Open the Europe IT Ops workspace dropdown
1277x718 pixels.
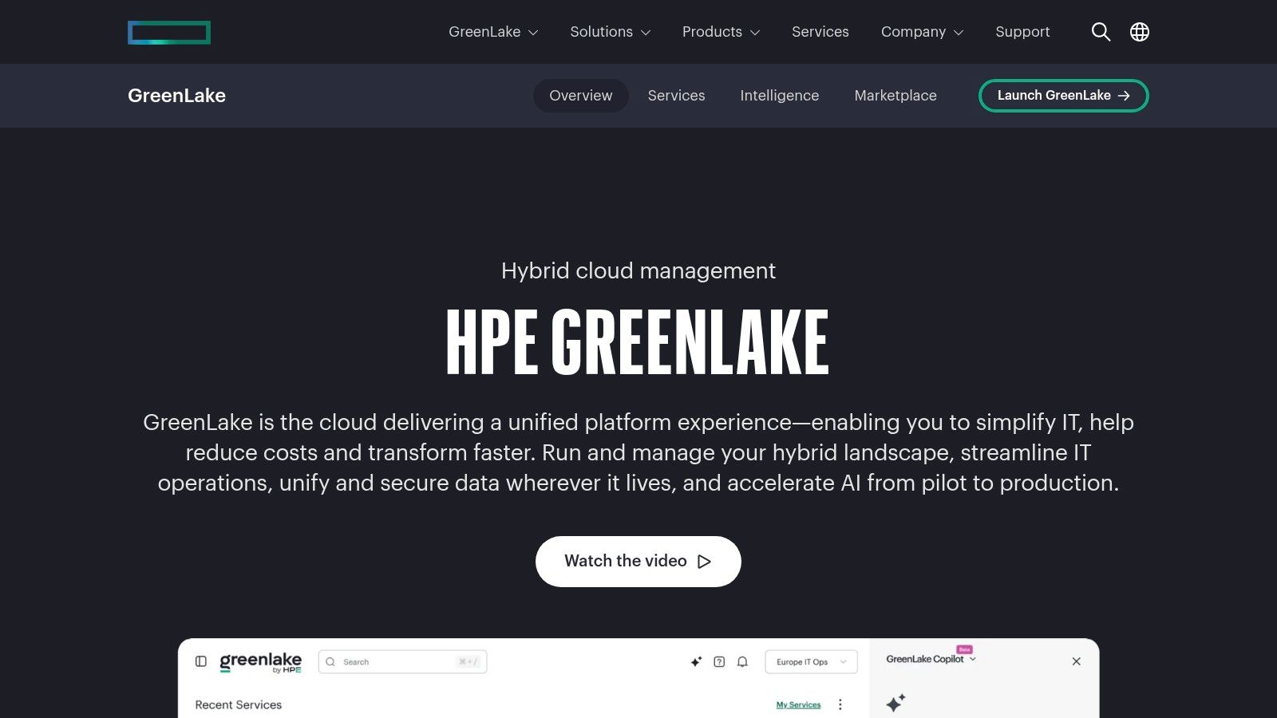(x=811, y=661)
